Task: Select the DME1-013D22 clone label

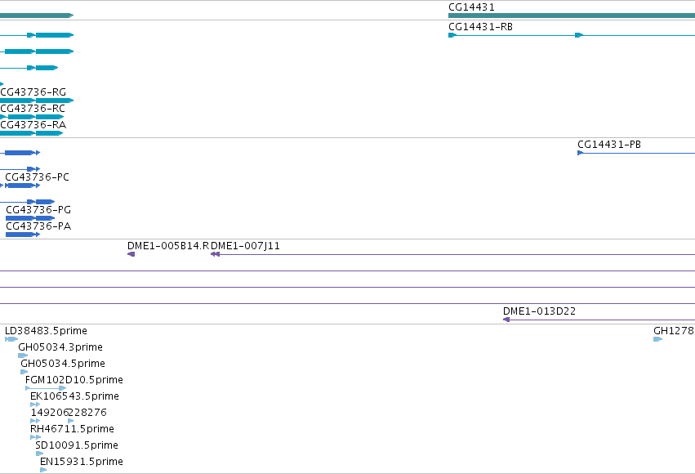Action: [540, 311]
